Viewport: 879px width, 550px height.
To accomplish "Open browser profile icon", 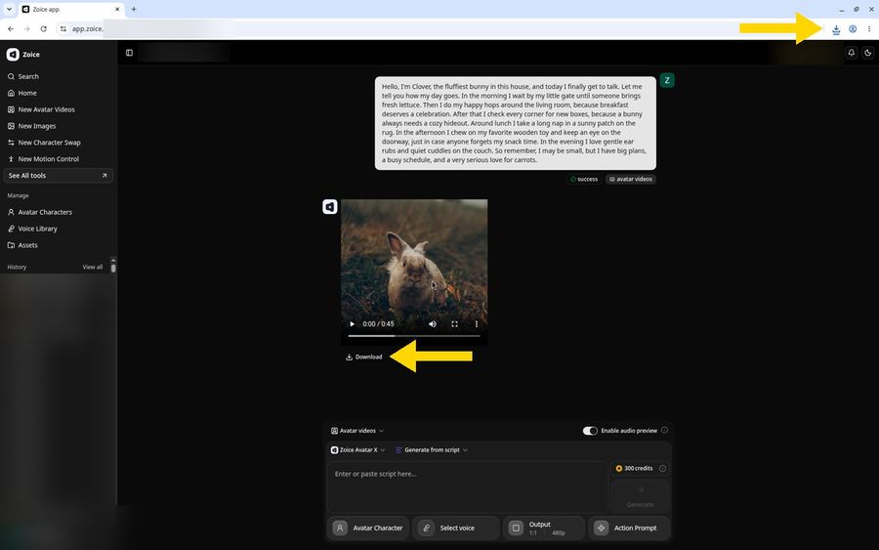I will [x=853, y=29].
